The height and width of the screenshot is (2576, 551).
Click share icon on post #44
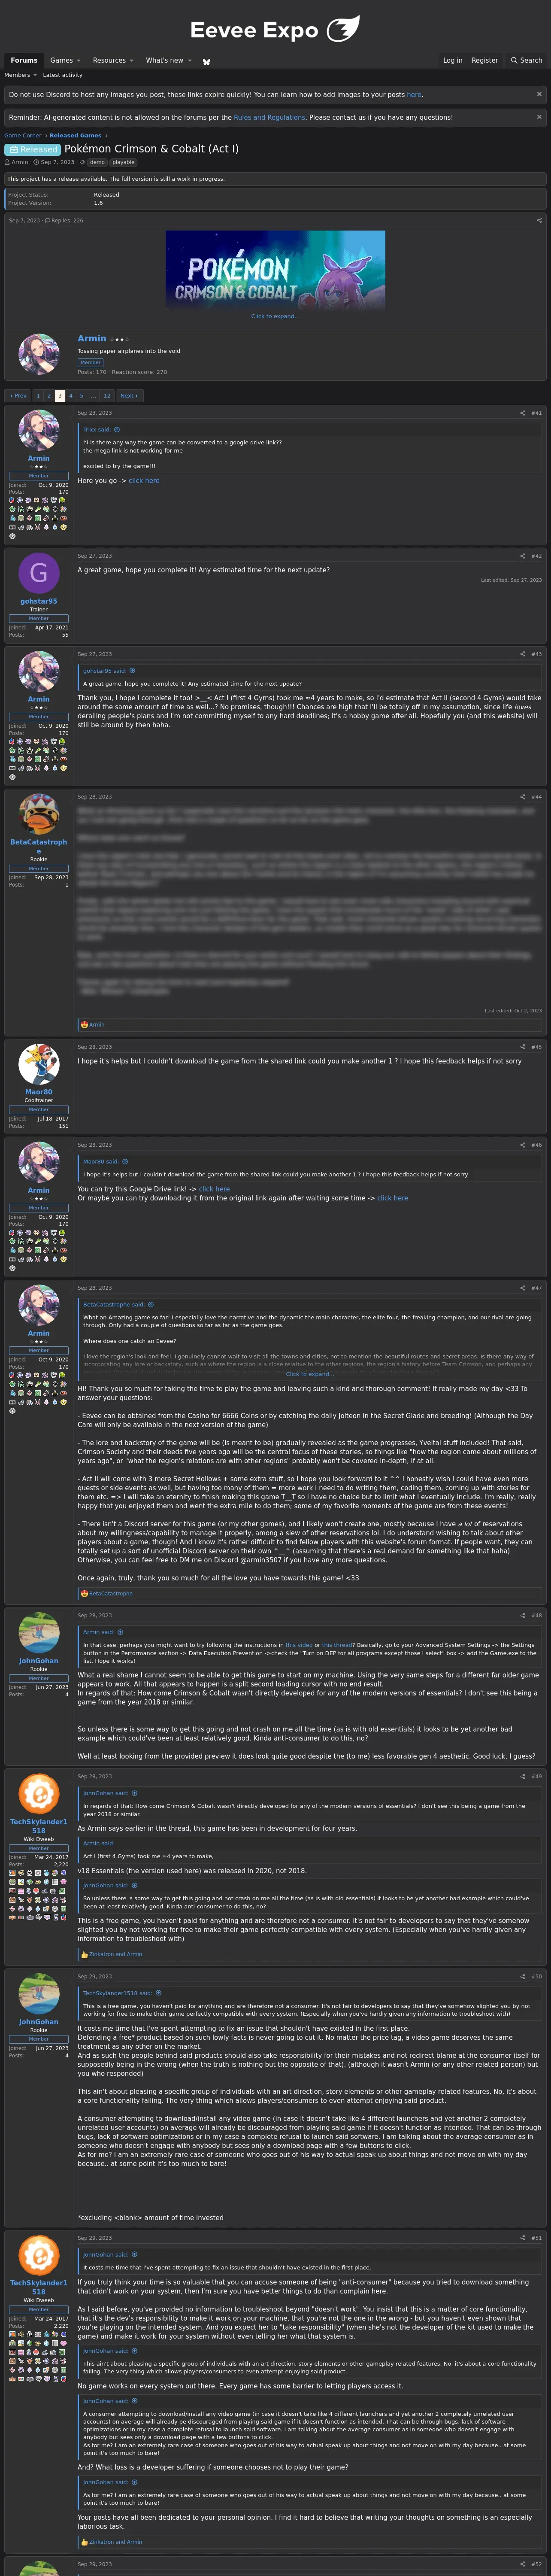[522, 797]
